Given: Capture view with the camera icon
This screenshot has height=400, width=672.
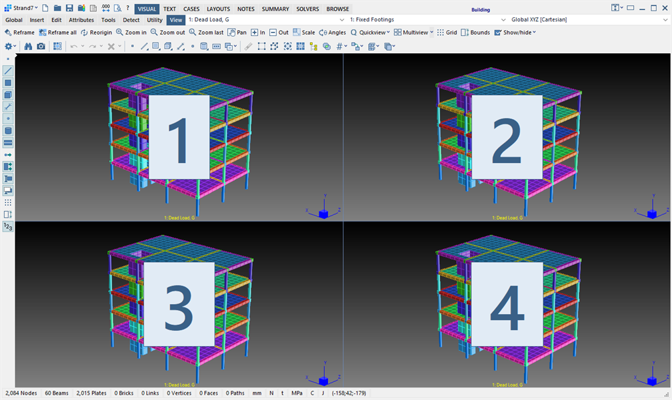Looking at the screenshot, I should pos(41,46).
